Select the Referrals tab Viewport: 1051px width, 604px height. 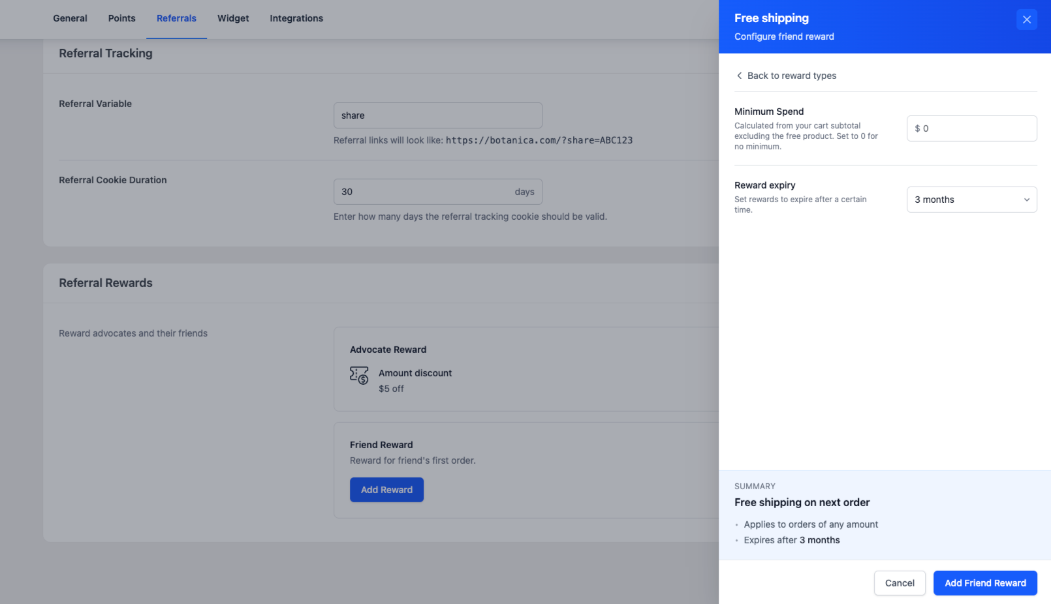pos(176,18)
